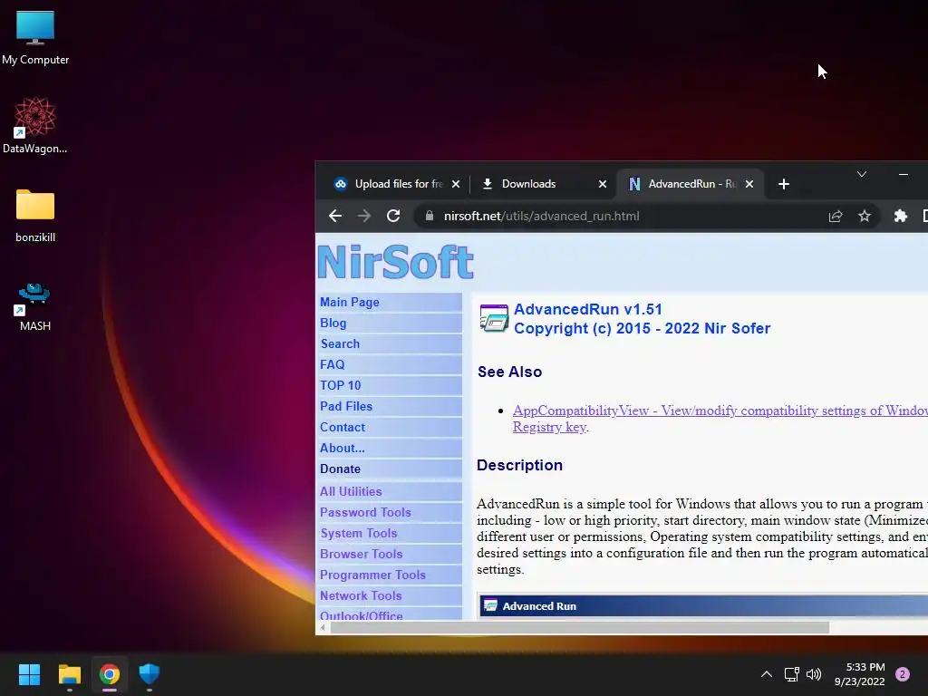
Task: Open the Search sidebar link
Action: pyautogui.click(x=340, y=343)
